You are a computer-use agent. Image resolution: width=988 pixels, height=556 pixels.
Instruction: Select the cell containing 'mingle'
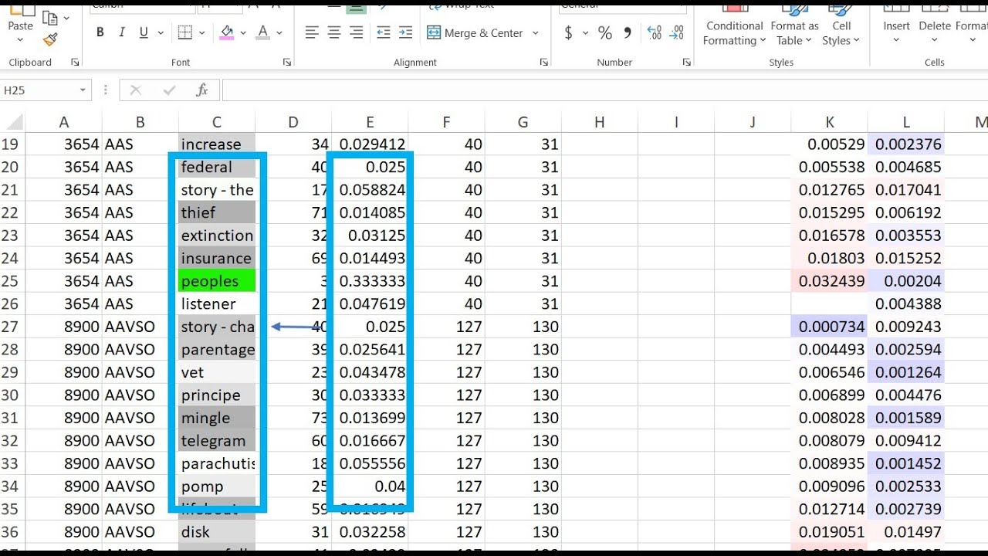coord(216,418)
